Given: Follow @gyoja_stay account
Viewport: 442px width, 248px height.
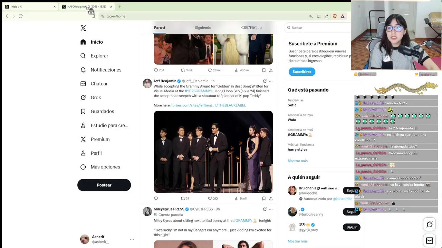Looking at the screenshot, I should tap(351, 227).
